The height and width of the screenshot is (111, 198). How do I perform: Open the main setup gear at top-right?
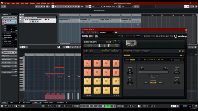[x=196, y=6]
